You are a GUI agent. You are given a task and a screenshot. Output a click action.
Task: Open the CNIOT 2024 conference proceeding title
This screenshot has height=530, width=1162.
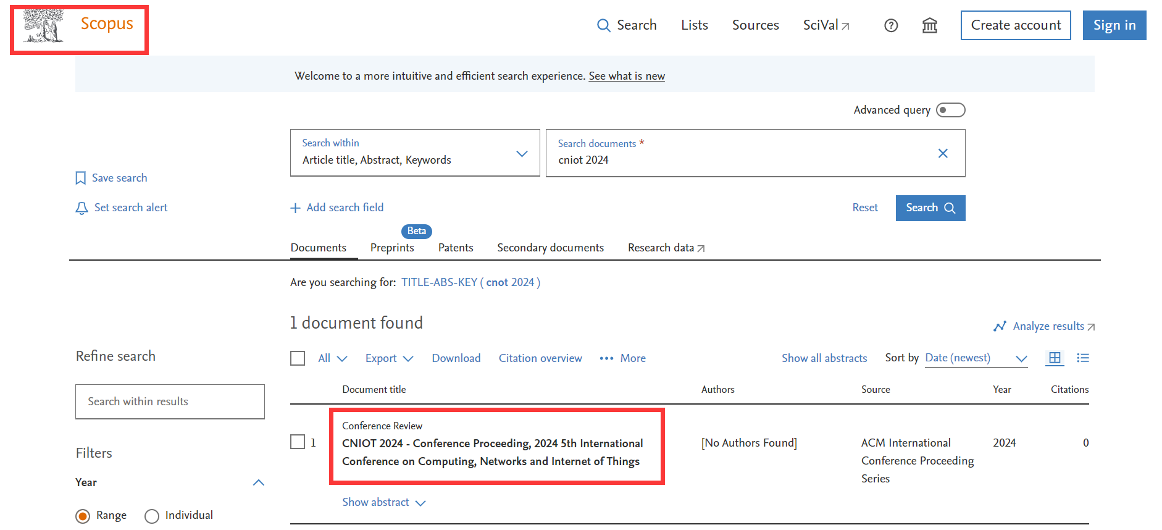(492, 452)
